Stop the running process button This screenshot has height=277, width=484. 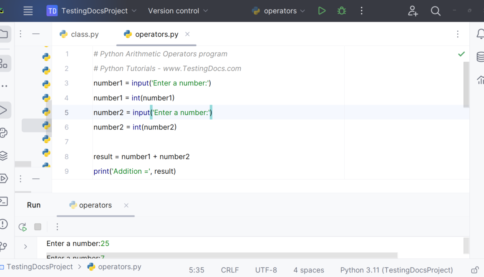(x=38, y=227)
